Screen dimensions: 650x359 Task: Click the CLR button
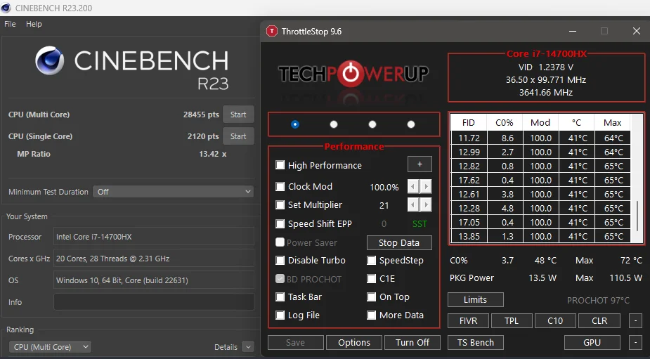tap(599, 320)
